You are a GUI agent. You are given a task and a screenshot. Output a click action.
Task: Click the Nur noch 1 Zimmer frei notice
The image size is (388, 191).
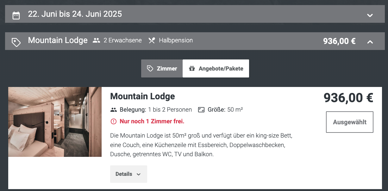click(152, 121)
